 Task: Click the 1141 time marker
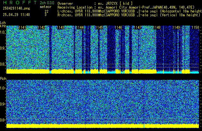point(22,27)
